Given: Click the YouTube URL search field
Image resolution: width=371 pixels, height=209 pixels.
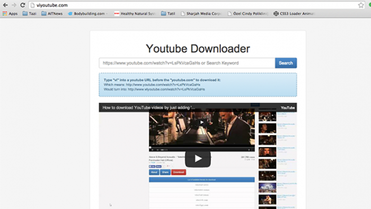Looking at the screenshot, I should click(x=187, y=63).
